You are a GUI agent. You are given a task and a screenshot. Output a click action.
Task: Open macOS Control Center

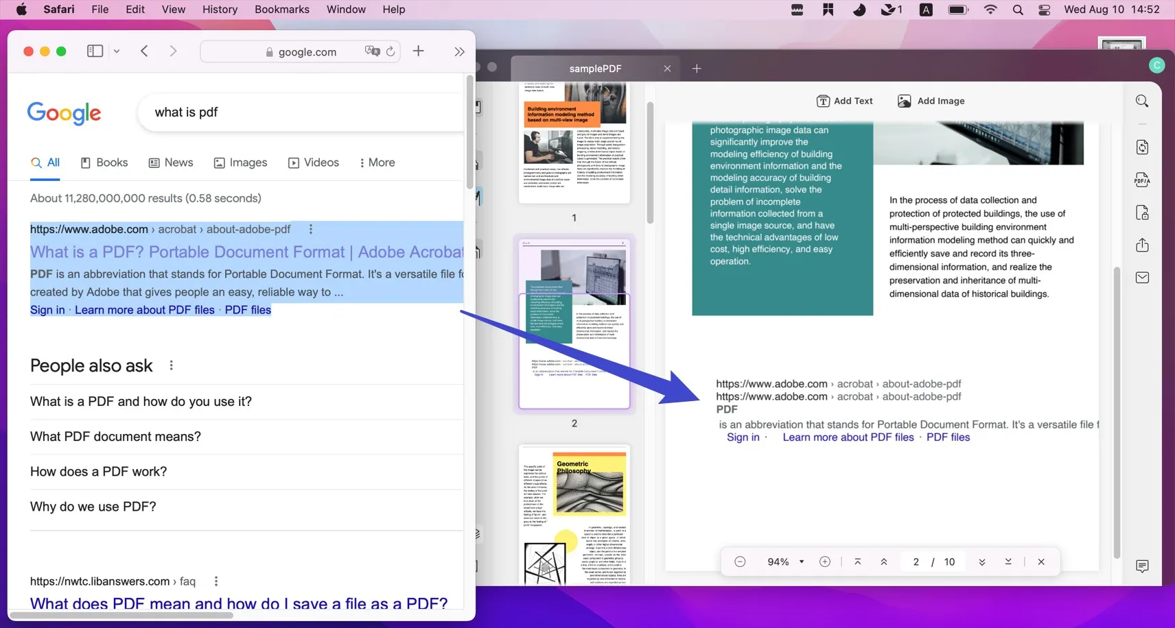pos(1045,10)
